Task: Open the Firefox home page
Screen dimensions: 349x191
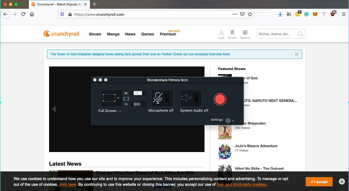Action: 32,14
